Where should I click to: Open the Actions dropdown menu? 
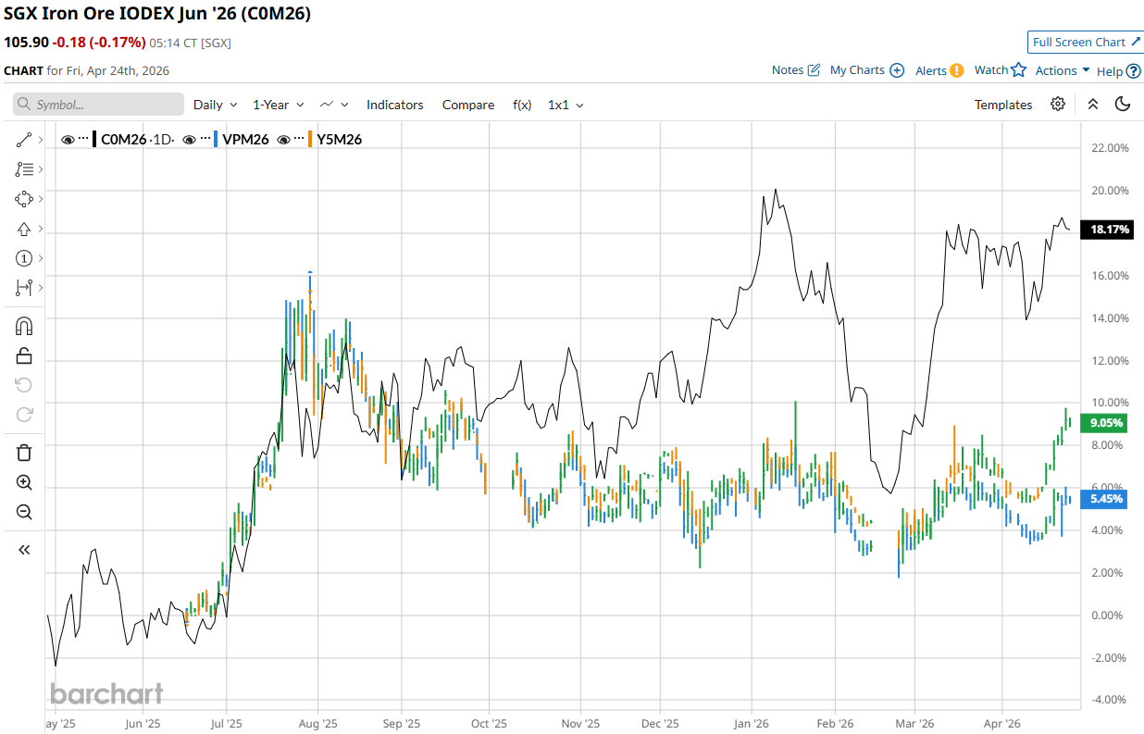pyautogui.click(x=1062, y=70)
